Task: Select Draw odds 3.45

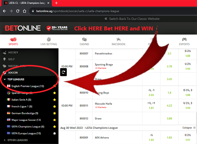Action: point(169,79)
